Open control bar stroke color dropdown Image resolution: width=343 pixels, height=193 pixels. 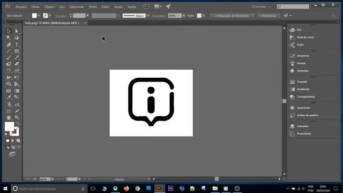click(50, 16)
